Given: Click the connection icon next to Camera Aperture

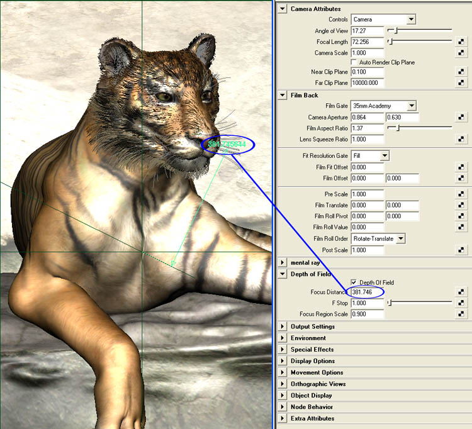Looking at the screenshot, I should click(x=461, y=118).
